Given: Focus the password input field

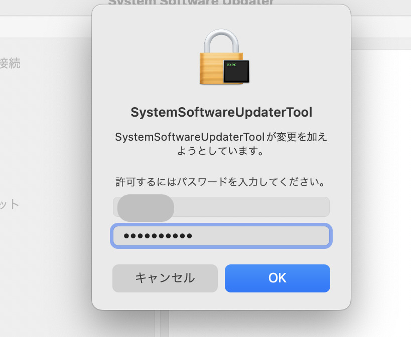Looking at the screenshot, I should point(221,236).
